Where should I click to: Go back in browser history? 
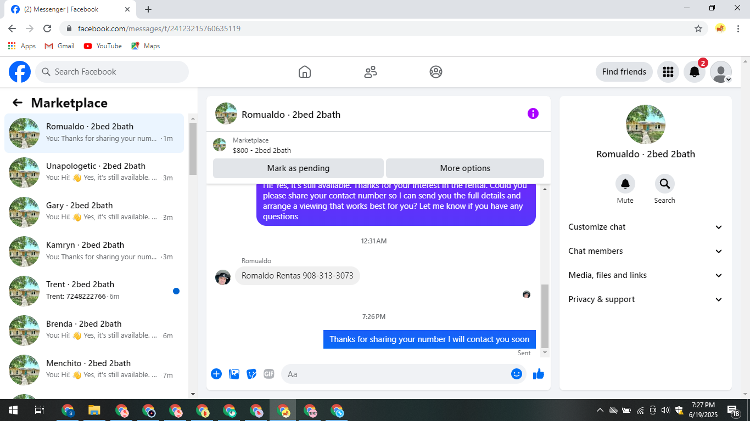[x=12, y=29]
